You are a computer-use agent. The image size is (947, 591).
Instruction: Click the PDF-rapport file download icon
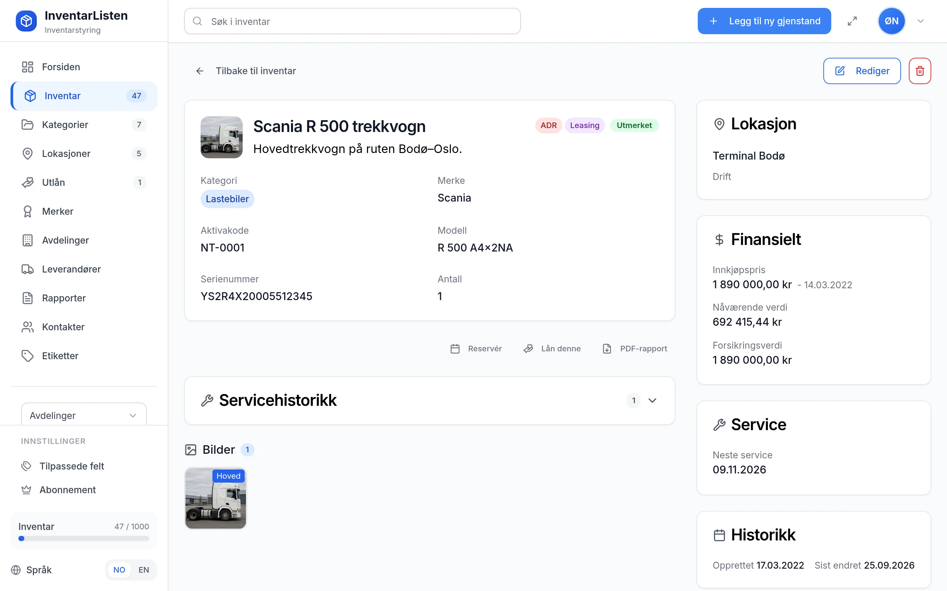(607, 349)
